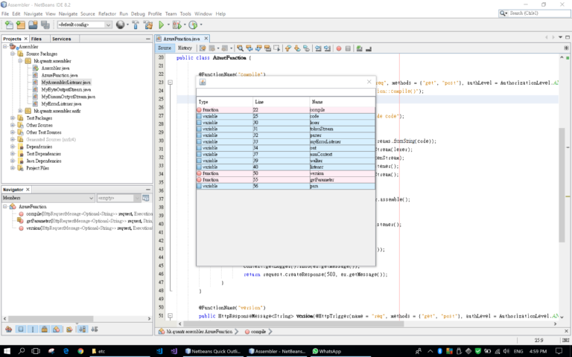
Task: Open the Members dropdown in Navigator
Action: pyautogui.click(x=48, y=198)
